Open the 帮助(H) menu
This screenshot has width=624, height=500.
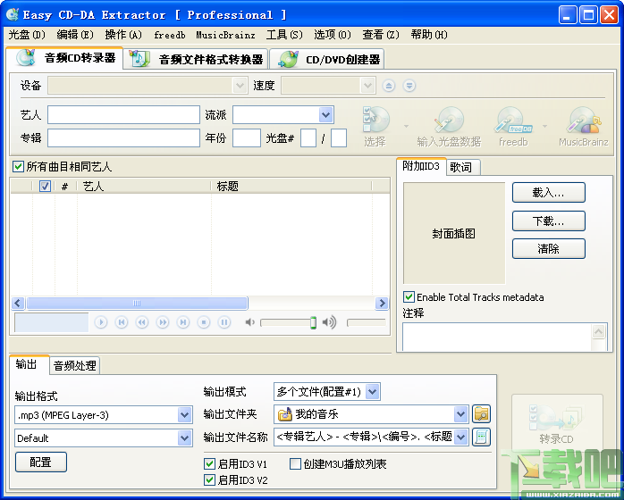coord(429,35)
